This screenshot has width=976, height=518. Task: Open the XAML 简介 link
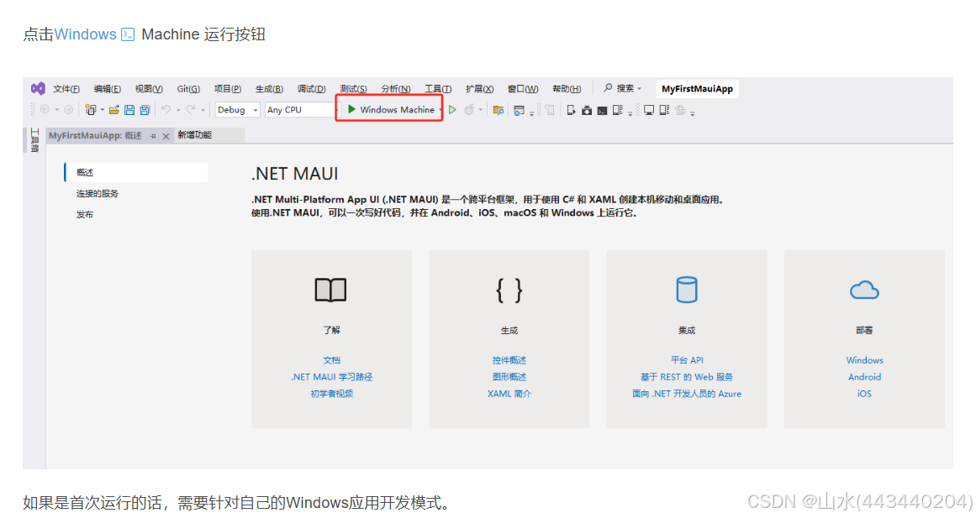(x=509, y=394)
